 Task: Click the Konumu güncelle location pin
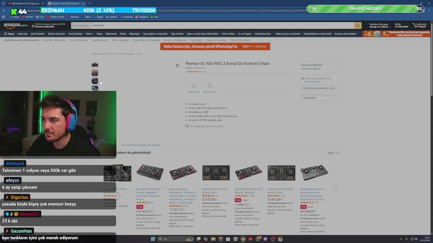tap(33, 26)
